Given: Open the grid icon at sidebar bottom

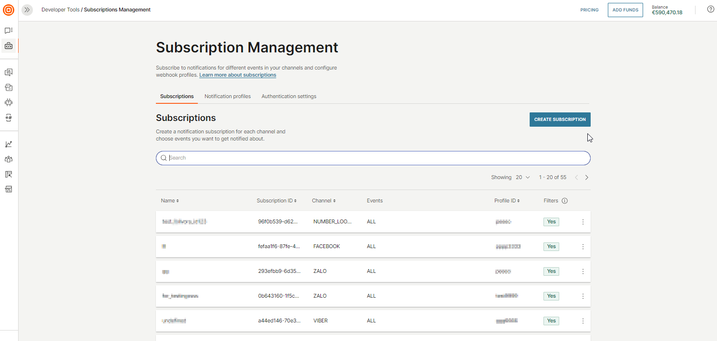Looking at the screenshot, I should (x=8, y=189).
